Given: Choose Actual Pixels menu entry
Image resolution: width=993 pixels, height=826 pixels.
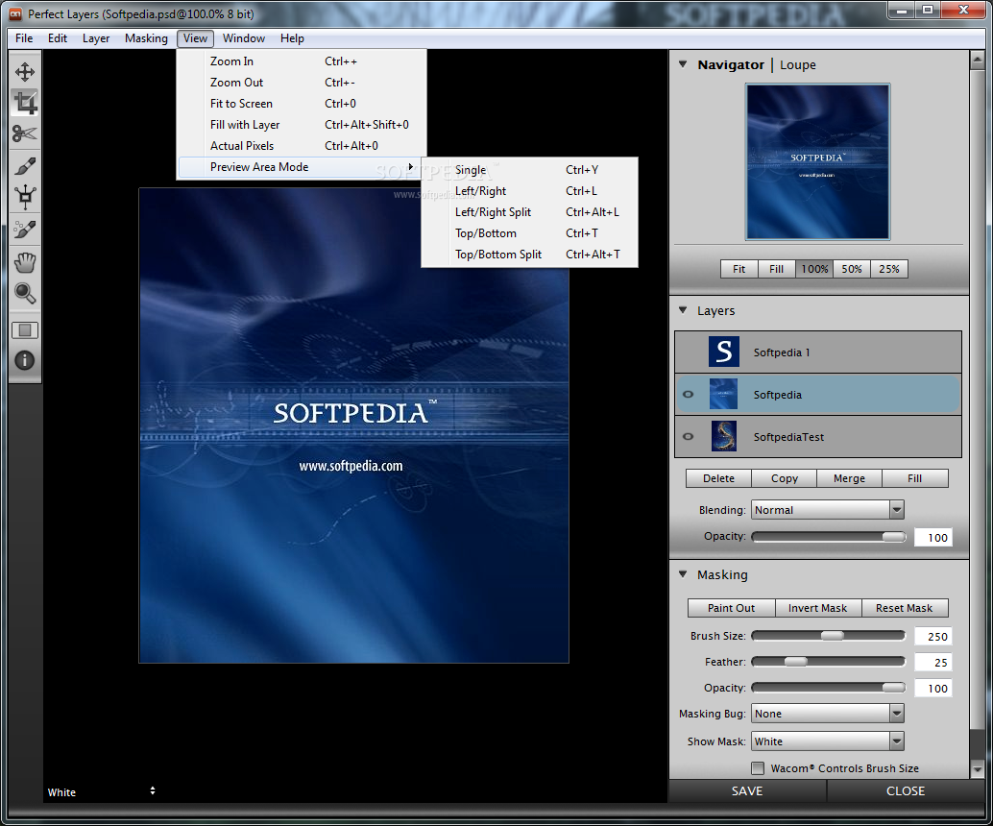Looking at the screenshot, I should pyautogui.click(x=302, y=146).
